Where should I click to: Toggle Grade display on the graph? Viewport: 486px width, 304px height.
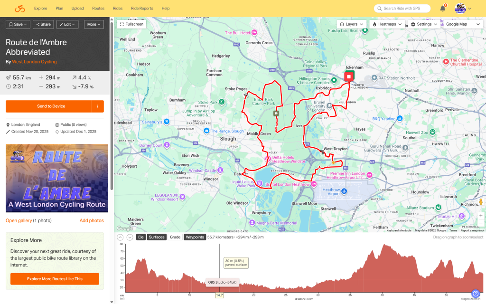pyautogui.click(x=175, y=237)
